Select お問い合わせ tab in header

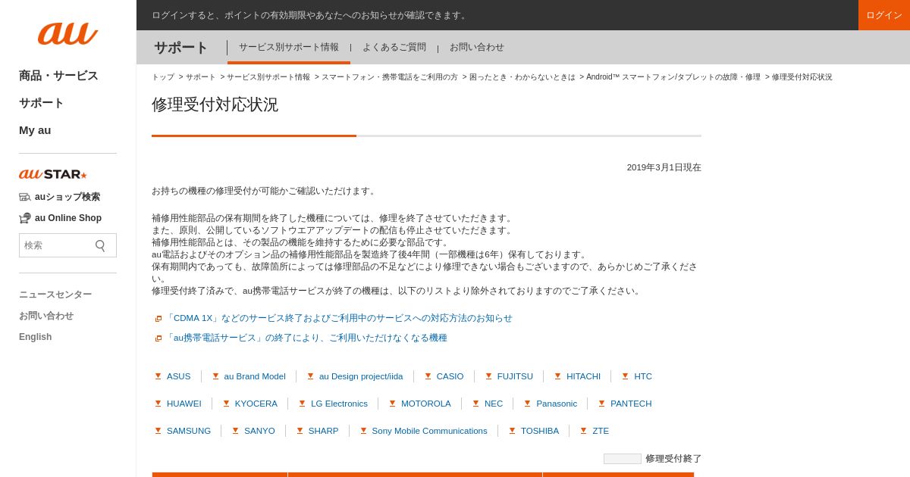pos(477,47)
